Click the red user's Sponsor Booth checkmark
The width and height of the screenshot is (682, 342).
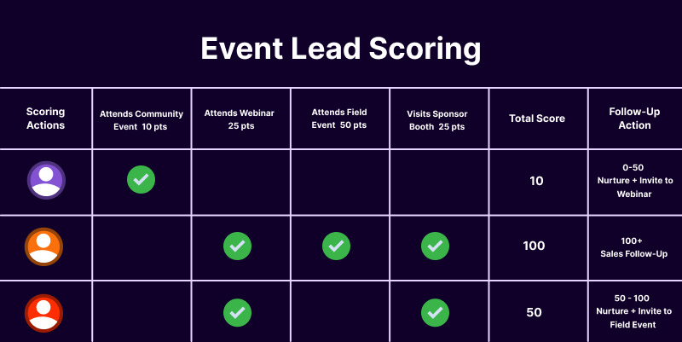[x=435, y=312]
